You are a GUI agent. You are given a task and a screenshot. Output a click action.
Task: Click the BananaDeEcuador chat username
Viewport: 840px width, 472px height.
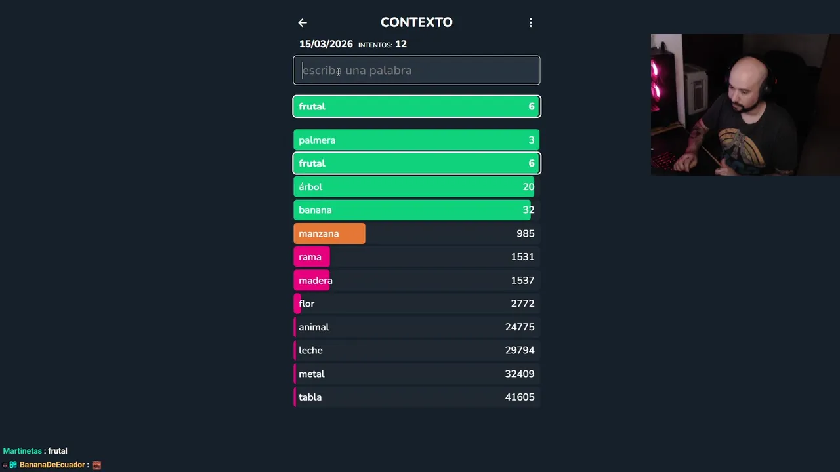[x=52, y=465]
